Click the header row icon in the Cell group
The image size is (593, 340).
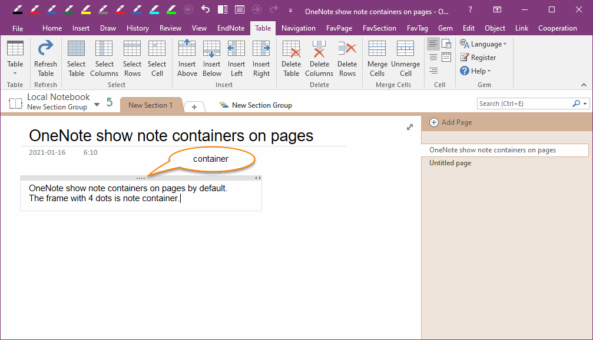[x=446, y=58]
